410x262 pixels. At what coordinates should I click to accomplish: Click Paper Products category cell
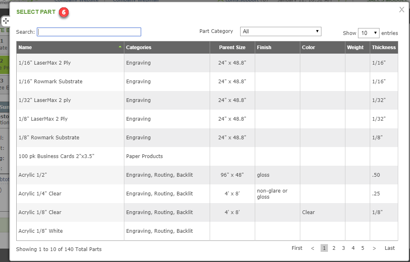[167, 156]
